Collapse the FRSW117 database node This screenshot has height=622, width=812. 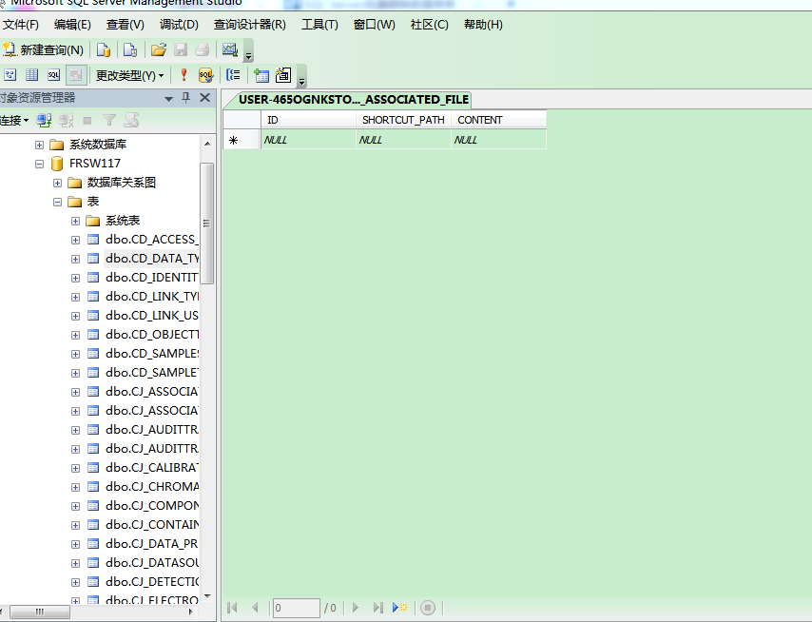point(39,164)
